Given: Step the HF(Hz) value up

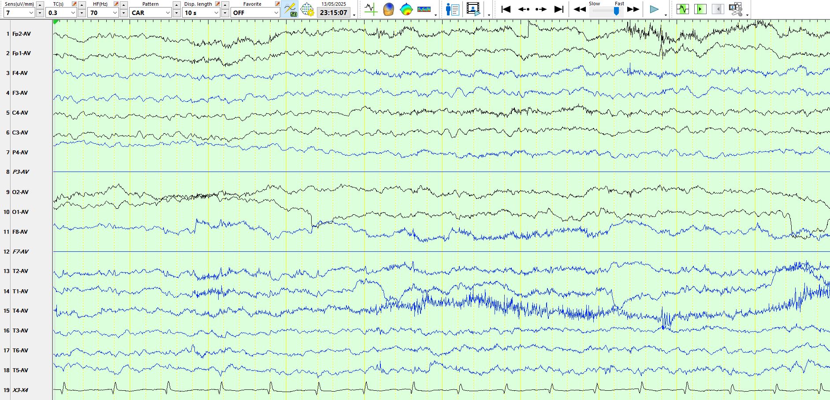Looking at the screenshot, I should [123, 5].
